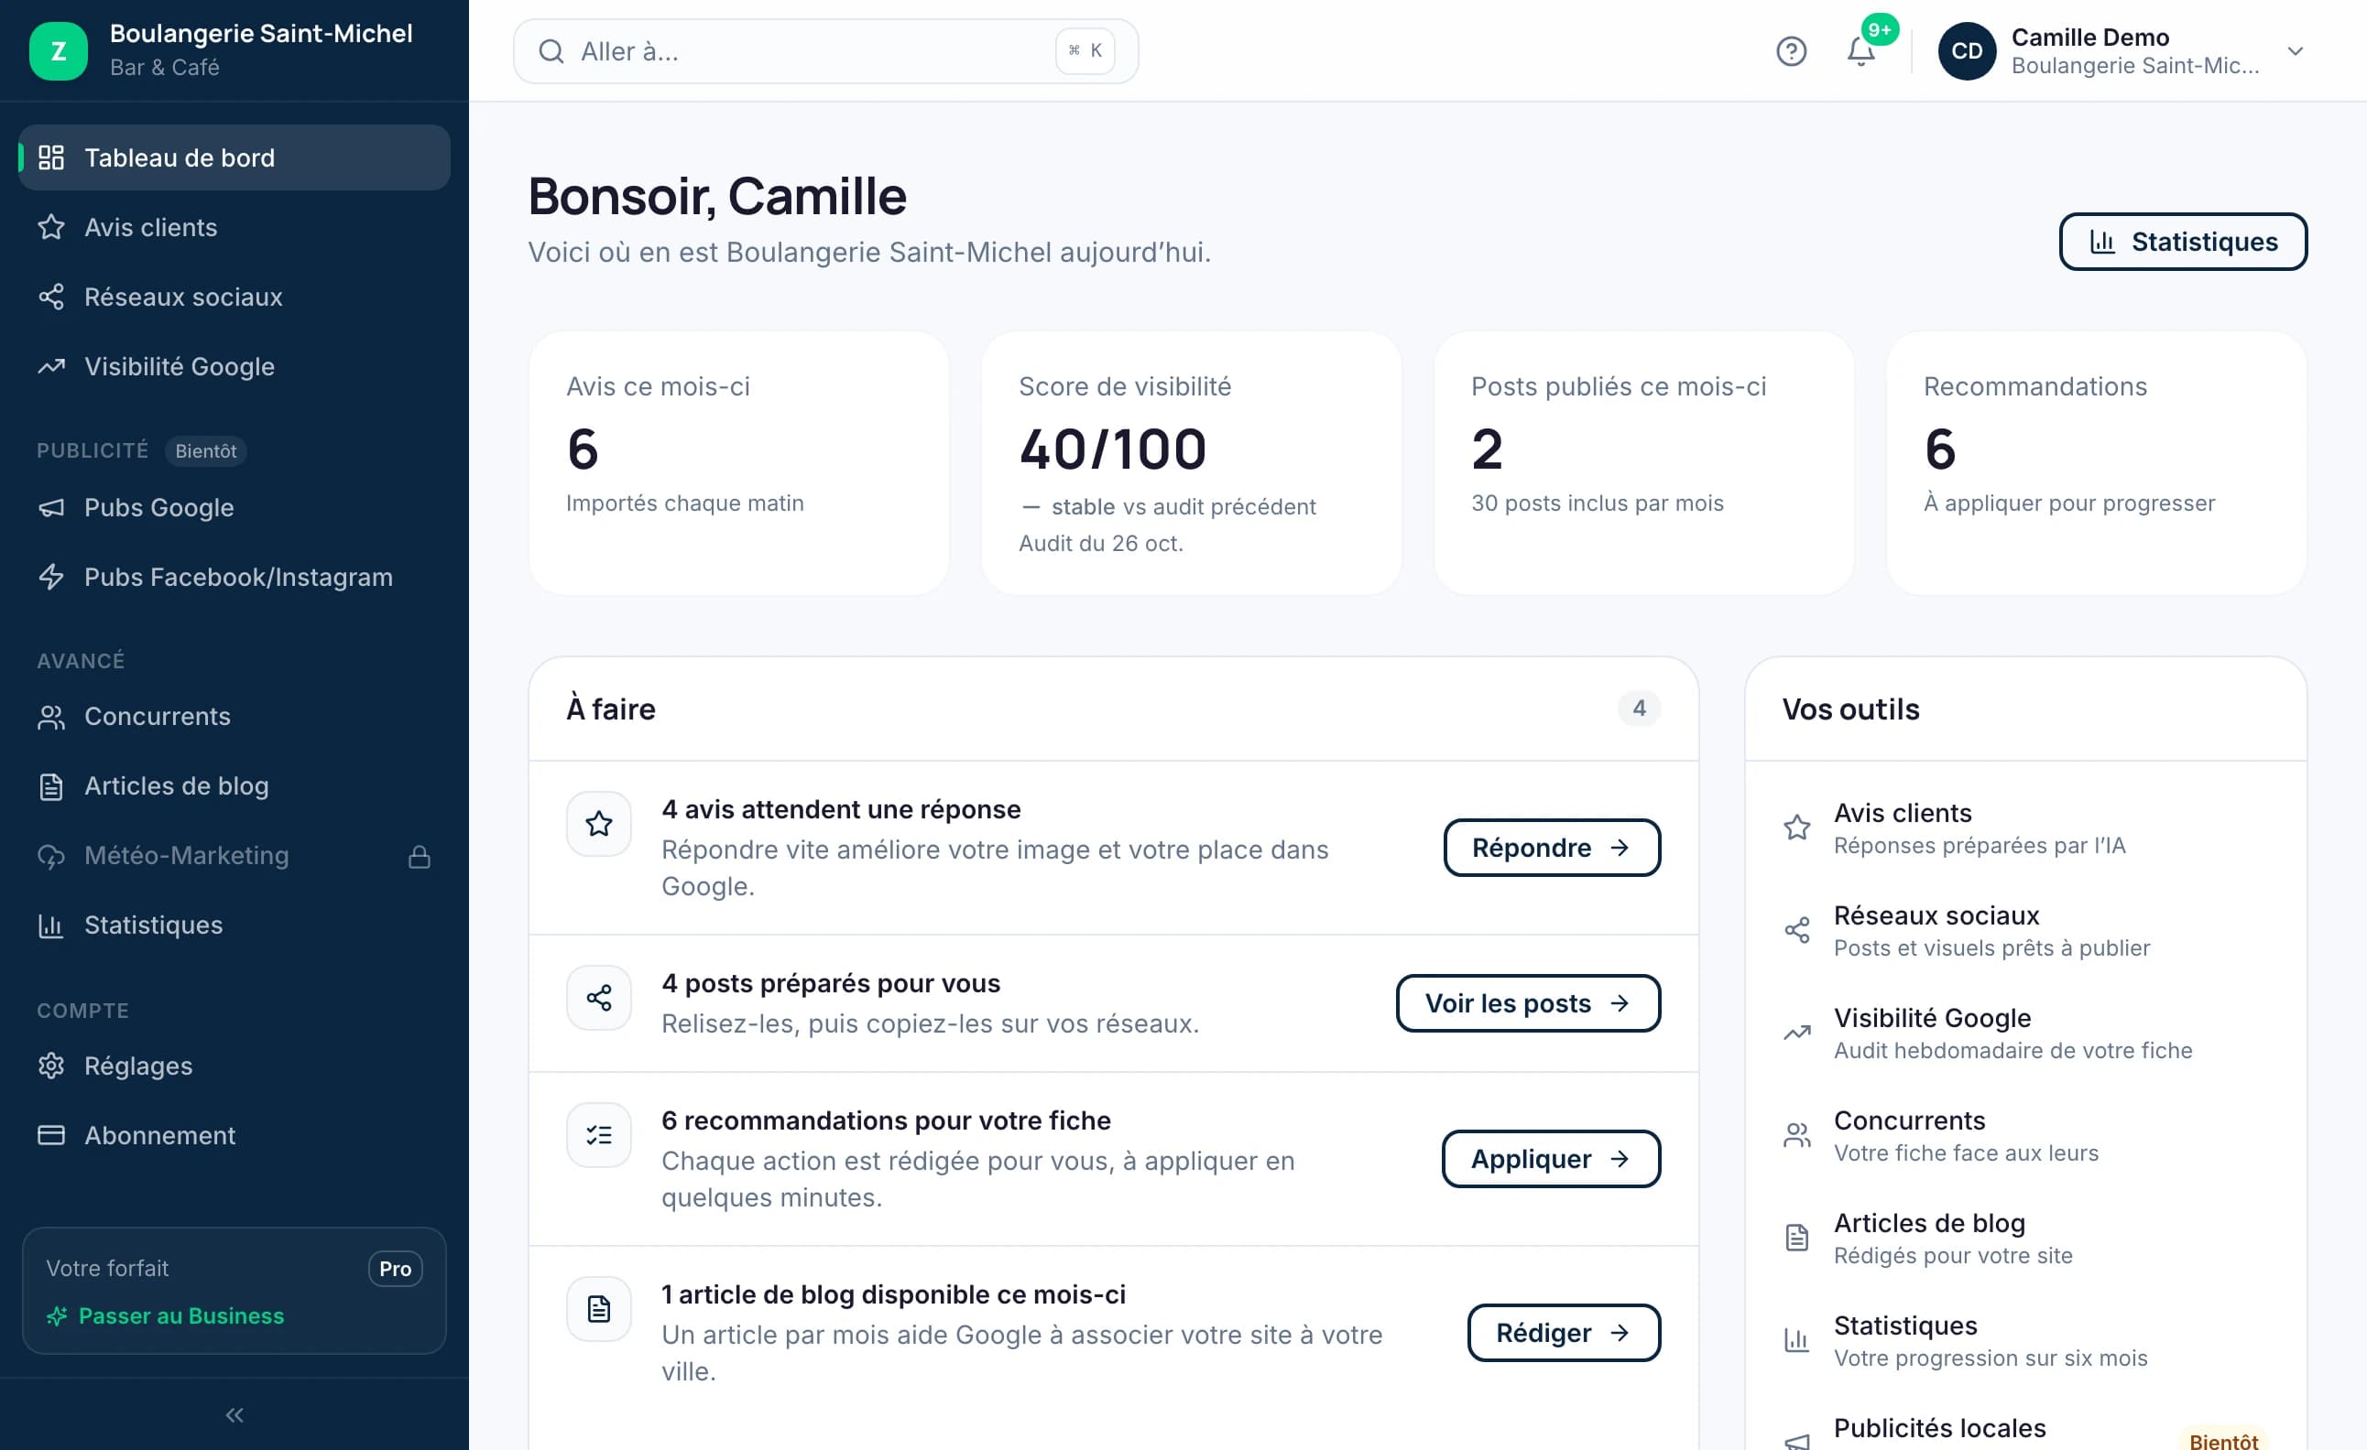This screenshot has height=1450, width=2367.
Task: Open Articles de blog in the sidebar
Action: pos(235,786)
